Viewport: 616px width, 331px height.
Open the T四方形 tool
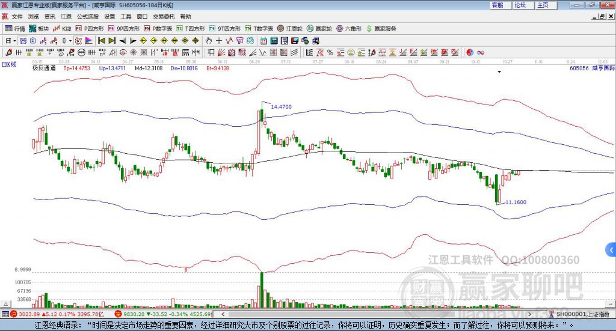click(x=191, y=29)
